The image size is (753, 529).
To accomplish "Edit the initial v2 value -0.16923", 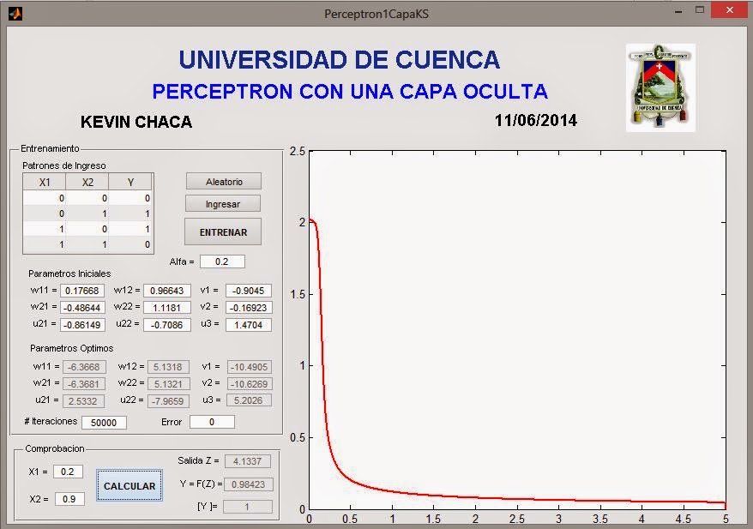I will point(249,307).
